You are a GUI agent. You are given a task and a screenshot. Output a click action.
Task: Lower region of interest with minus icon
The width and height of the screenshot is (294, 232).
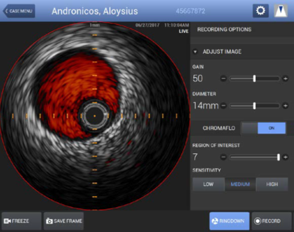click(223, 157)
